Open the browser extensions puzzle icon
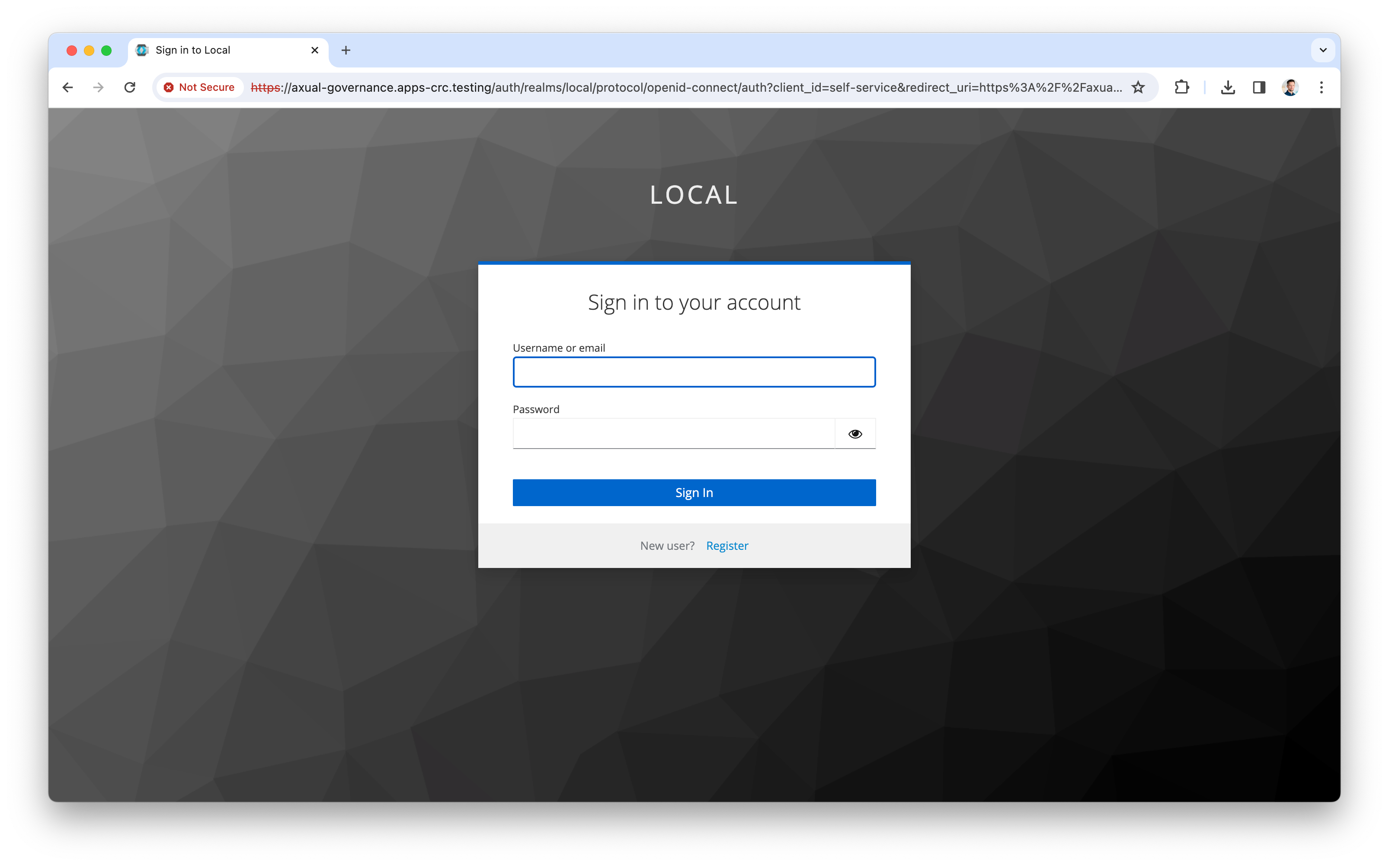The image size is (1389, 866). pyautogui.click(x=1182, y=87)
